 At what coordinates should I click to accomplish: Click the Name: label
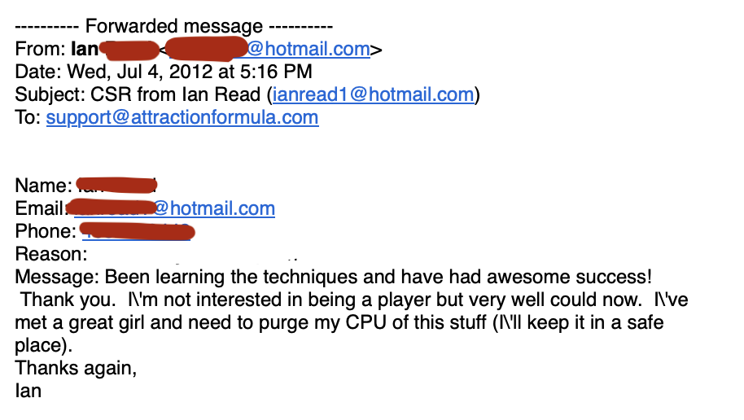coord(42,186)
